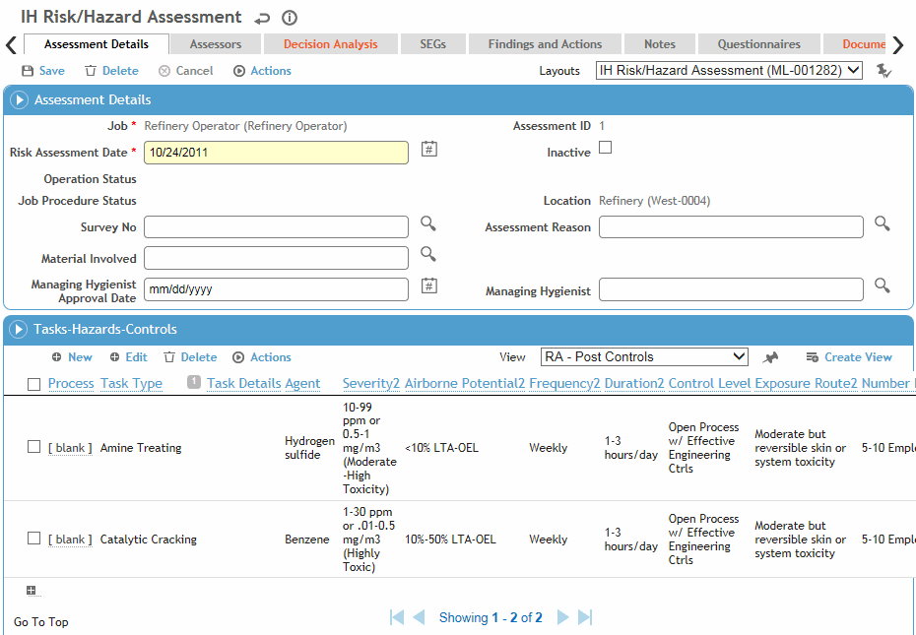Collapse the Assessment Details section
Image resolution: width=916 pixels, height=635 pixels.
tap(20, 99)
